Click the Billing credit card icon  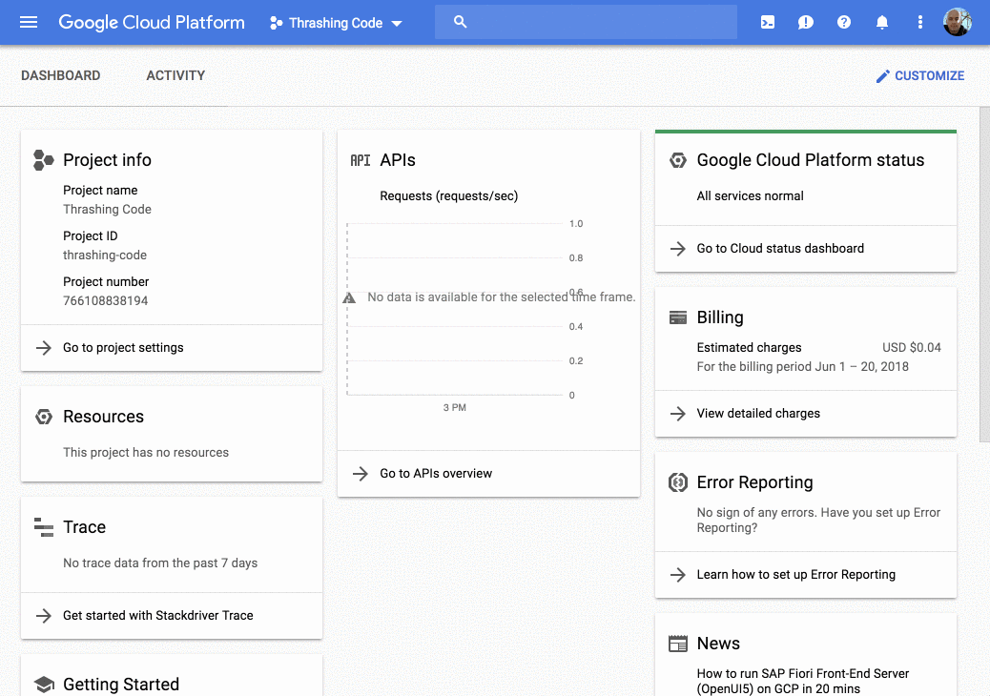pos(678,317)
